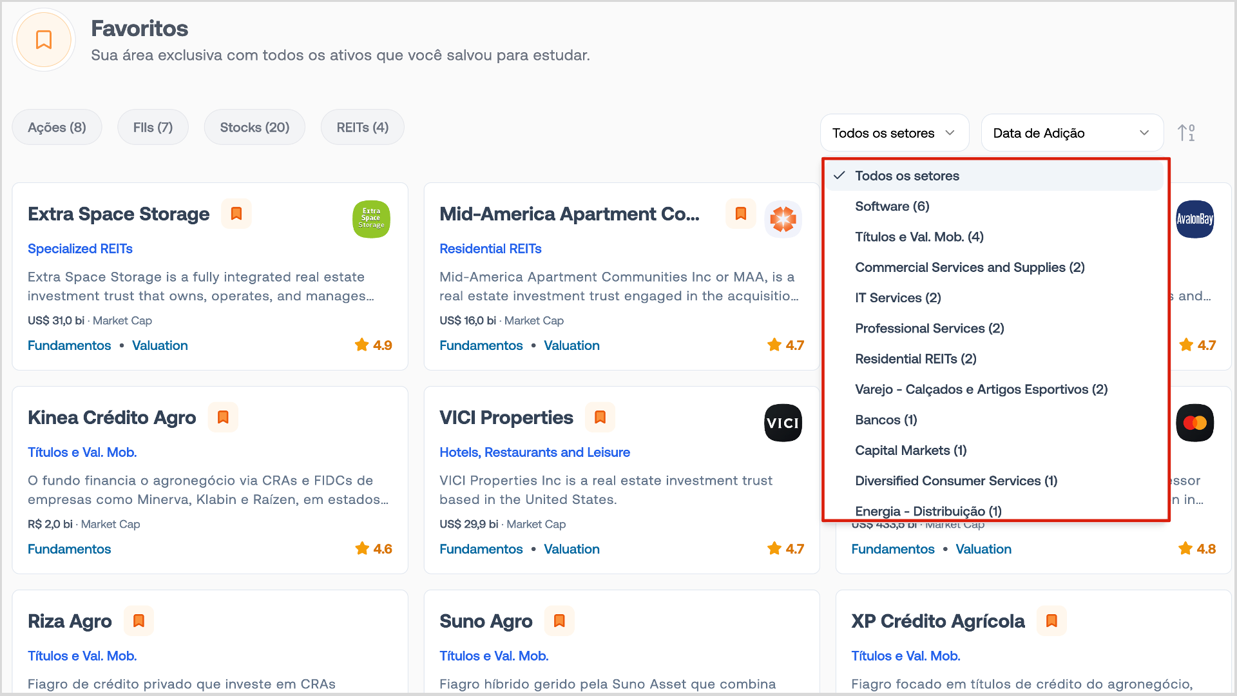Open VICI Properties title
This screenshot has height=696, width=1237.
[x=506, y=418]
